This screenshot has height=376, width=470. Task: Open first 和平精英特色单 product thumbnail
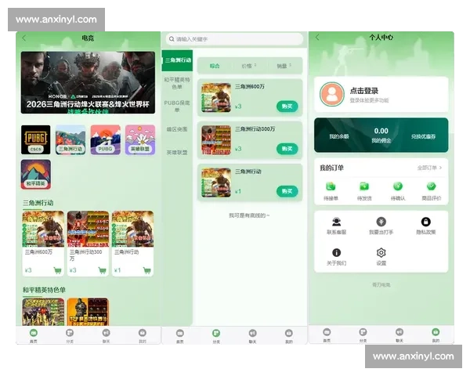pyautogui.click(x=43, y=312)
